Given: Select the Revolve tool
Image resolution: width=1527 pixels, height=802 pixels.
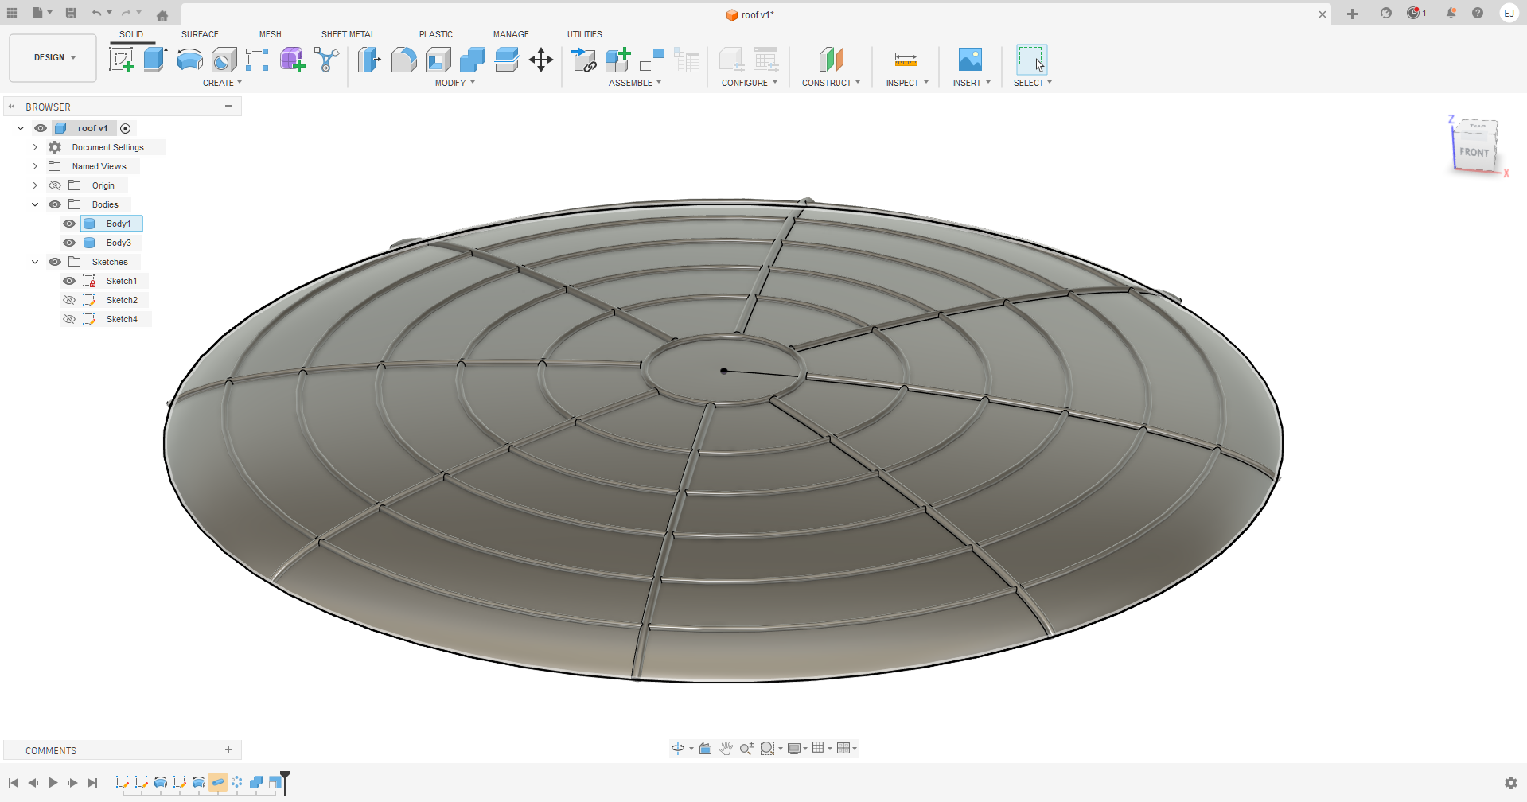Looking at the screenshot, I should [x=189, y=60].
